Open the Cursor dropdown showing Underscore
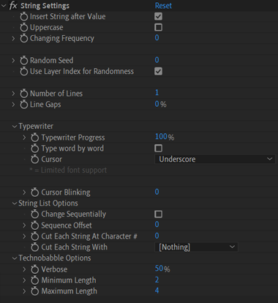This screenshot has height=303, width=278. click(215, 159)
